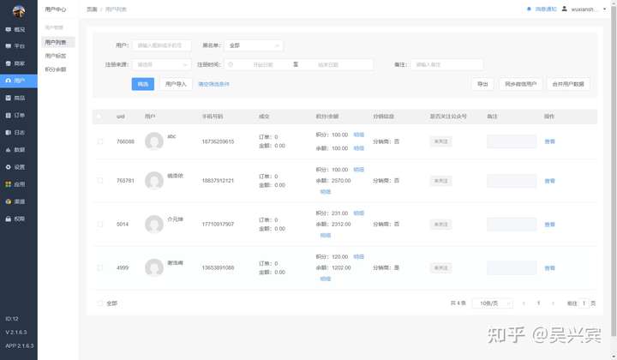Open the 平台 platform sidebar icon
Screen dimensions: 617x360
point(9,46)
